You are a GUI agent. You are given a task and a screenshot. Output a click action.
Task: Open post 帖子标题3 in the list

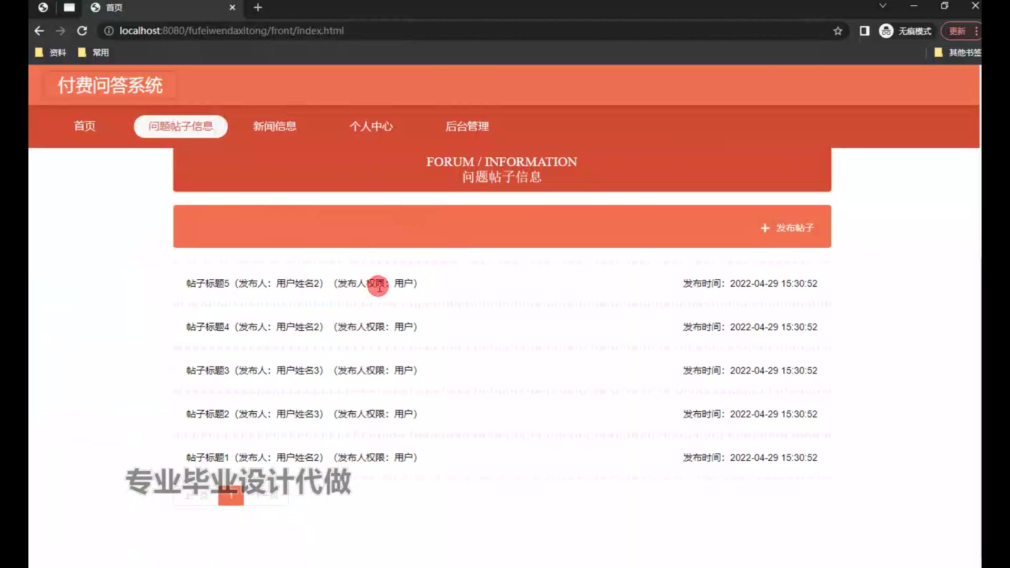coord(208,371)
